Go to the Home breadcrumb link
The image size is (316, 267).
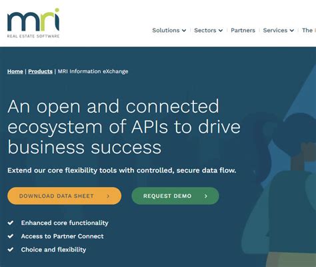[x=15, y=71]
